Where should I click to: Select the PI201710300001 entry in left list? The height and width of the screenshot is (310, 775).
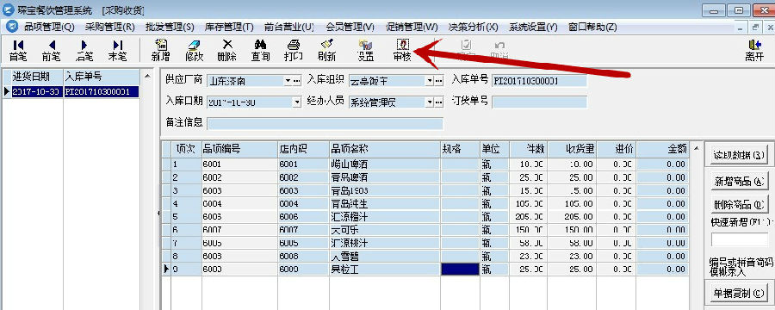102,91
